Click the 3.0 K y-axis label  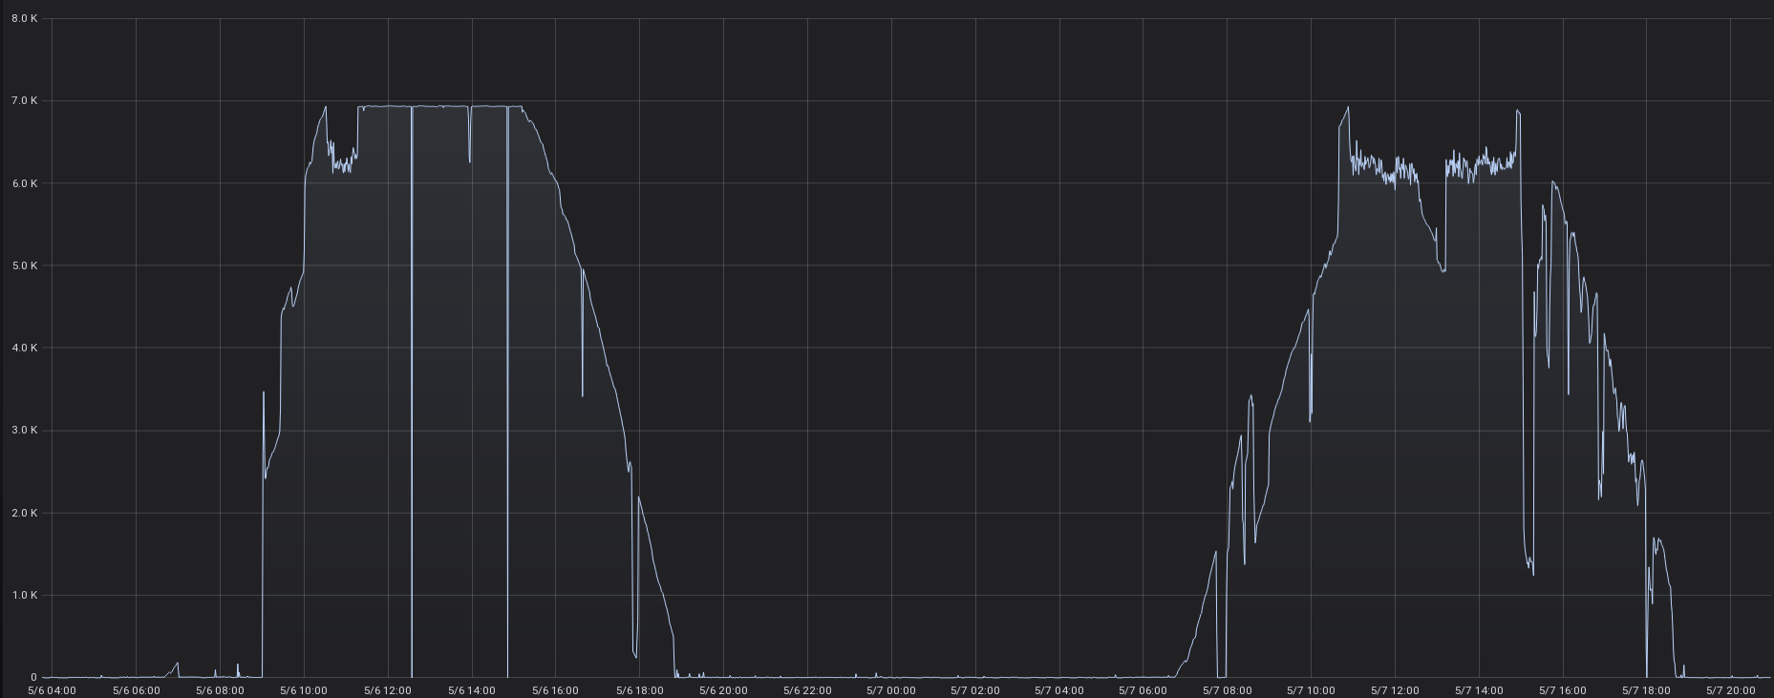(x=24, y=431)
